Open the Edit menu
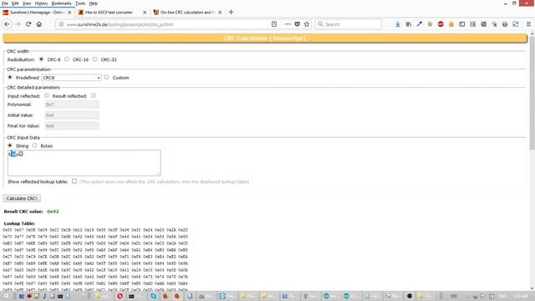 [15, 3]
